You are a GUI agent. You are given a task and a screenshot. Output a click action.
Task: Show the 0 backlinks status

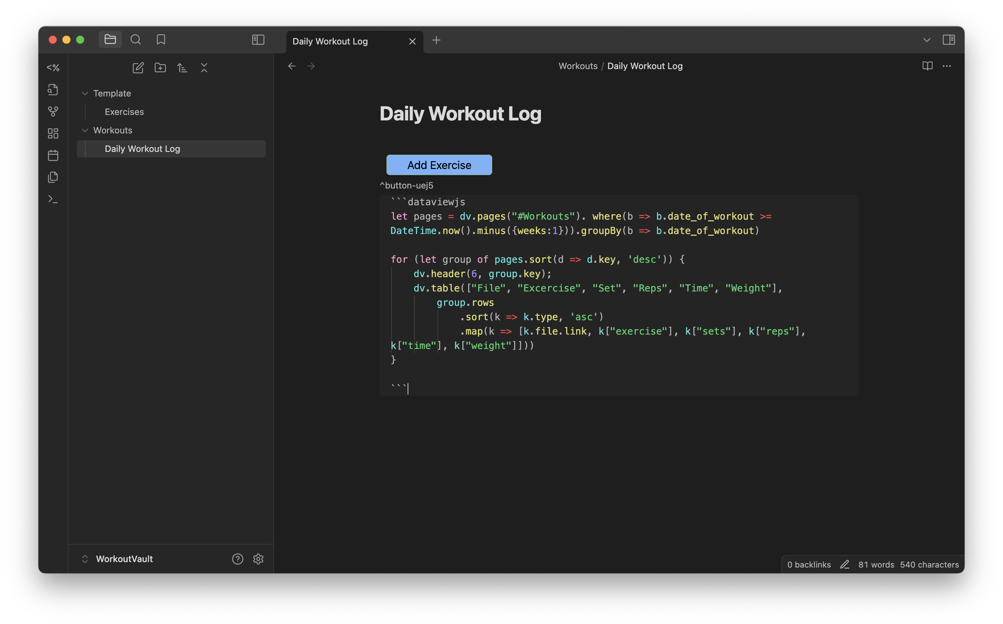tap(809, 564)
